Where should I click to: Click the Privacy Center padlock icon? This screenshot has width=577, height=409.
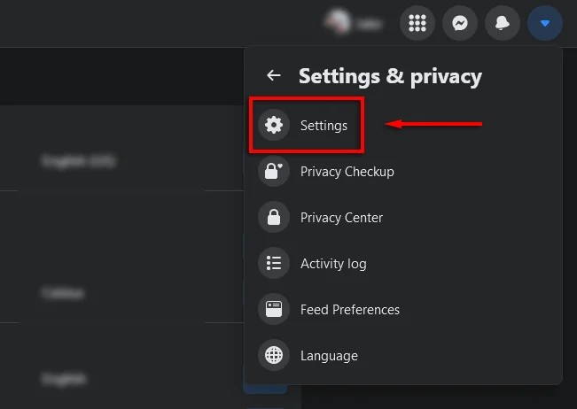(274, 218)
